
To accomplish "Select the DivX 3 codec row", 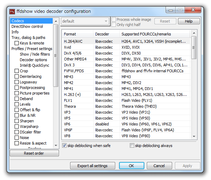I will coord(126,65).
